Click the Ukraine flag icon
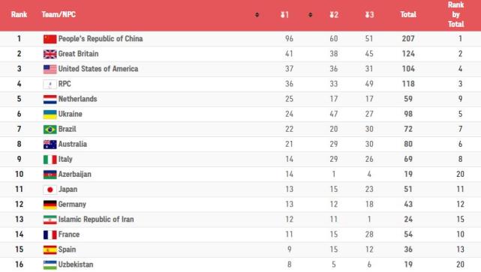The width and height of the screenshot is (481, 272). [x=50, y=114]
